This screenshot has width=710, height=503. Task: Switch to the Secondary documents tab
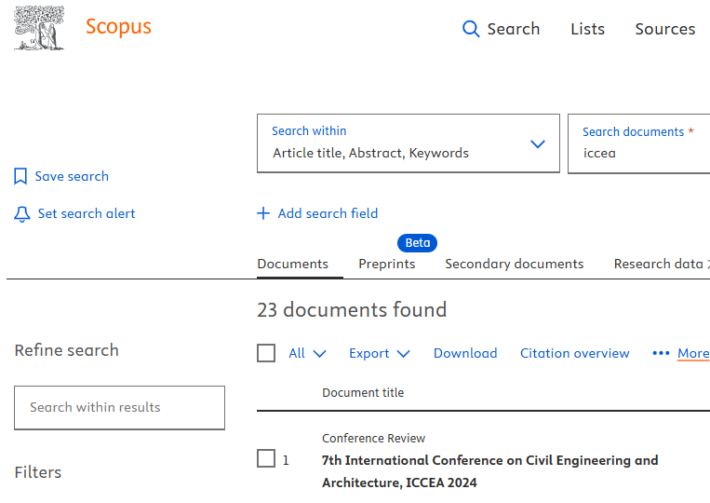point(515,264)
